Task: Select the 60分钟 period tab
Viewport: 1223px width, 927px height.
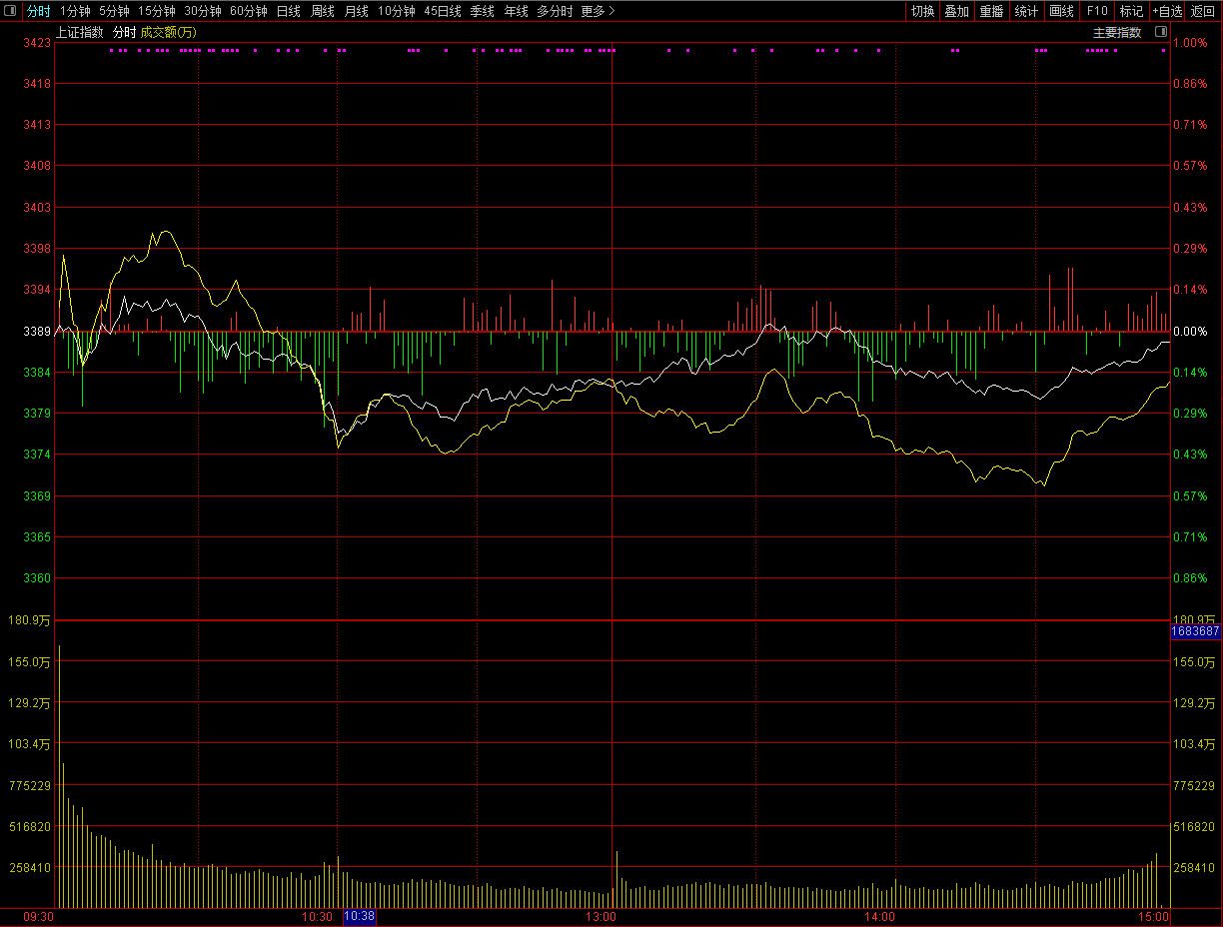Action: (x=248, y=11)
